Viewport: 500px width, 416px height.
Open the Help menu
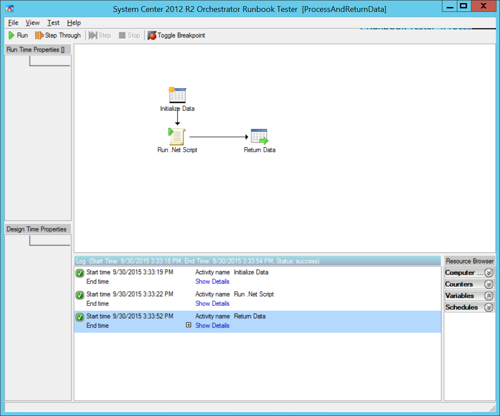coord(74,22)
